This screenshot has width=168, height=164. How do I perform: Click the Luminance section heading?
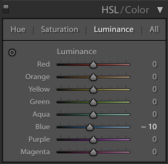click(x=77, y=52)
